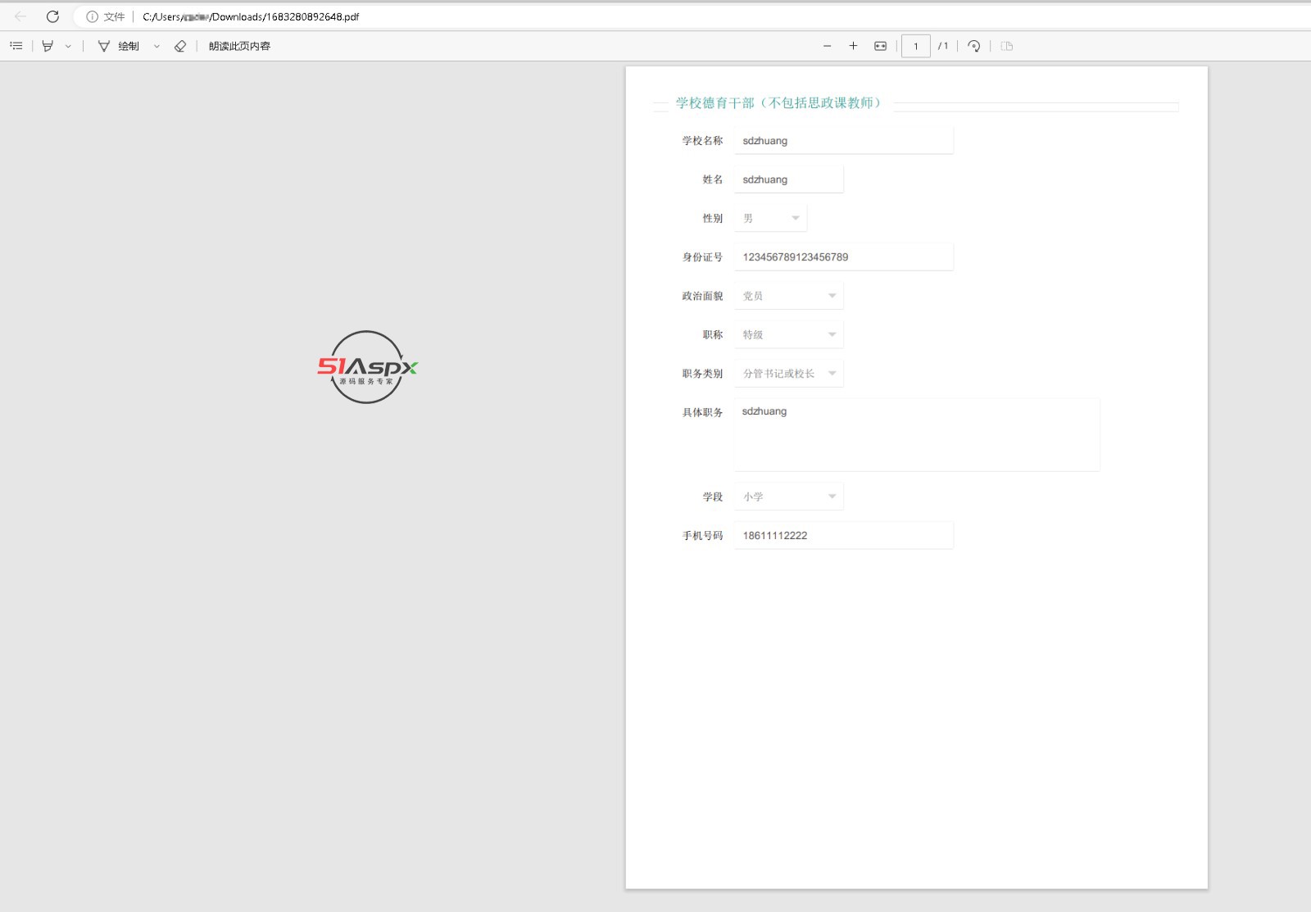The width and height of the screenshot is (1311, 912).
Task: Expand the 绘制 draw options chevron
Action: click(157, 47)
